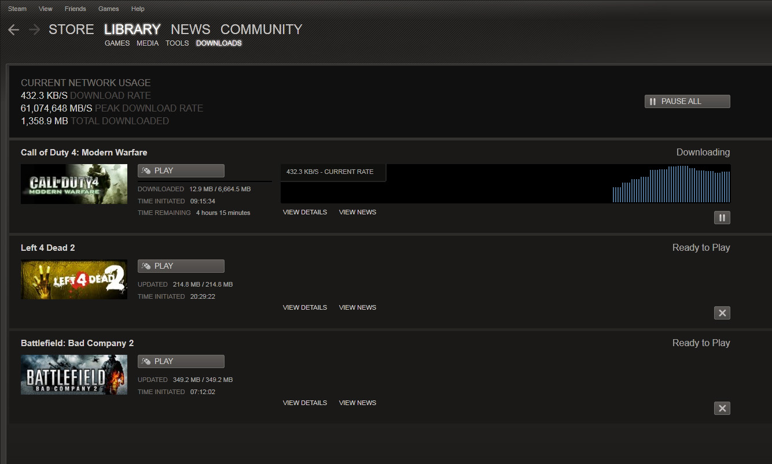Open the Friends menu
The width and height of the screenshot is (772, 464).
coord(75,9)
